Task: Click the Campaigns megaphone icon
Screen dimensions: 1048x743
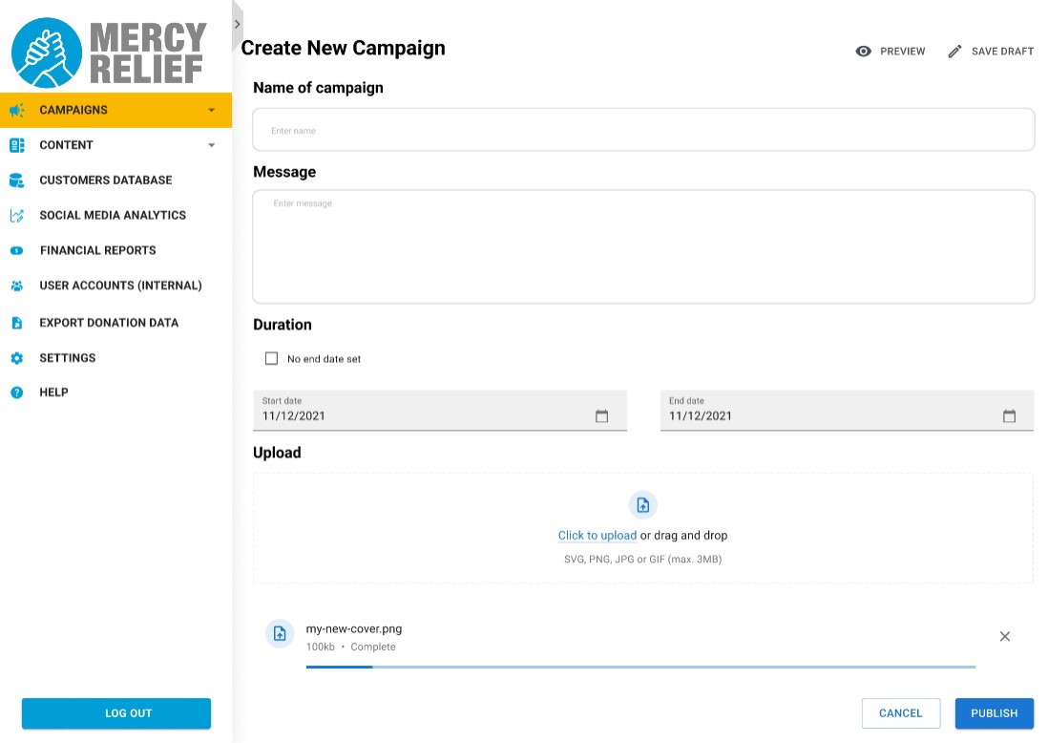Action: (x=16, y=110)
